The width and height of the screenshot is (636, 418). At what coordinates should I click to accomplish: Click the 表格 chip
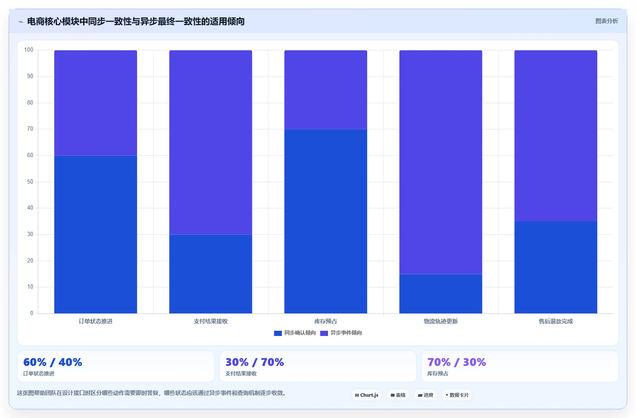click(398, 395)
